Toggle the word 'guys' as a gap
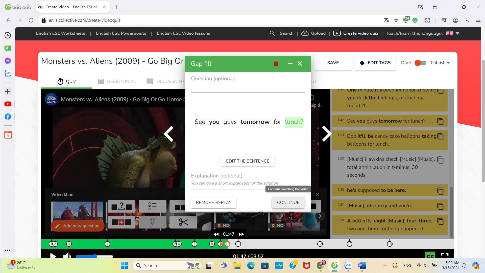This screenshot has width=485, height=273. pos(230,122)
